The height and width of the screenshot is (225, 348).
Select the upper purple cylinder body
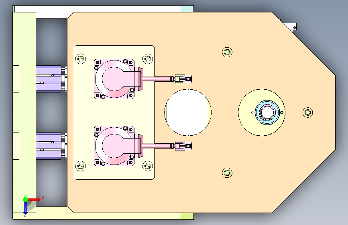coord(49,79)
